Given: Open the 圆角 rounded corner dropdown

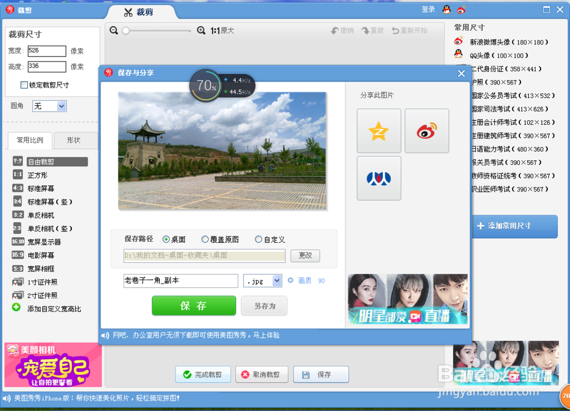Looking at the screenshot, I should (50, 106).
